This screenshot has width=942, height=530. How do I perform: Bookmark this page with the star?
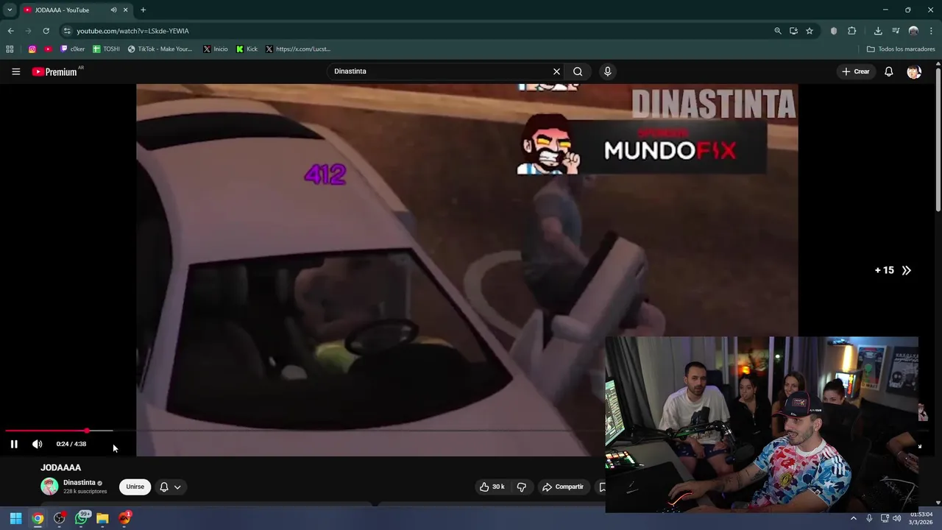click(x=810, y=31)
